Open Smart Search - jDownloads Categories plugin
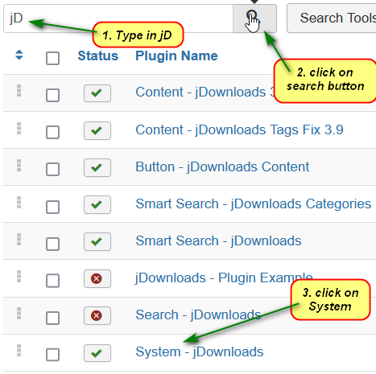 (x=254, y=203)
